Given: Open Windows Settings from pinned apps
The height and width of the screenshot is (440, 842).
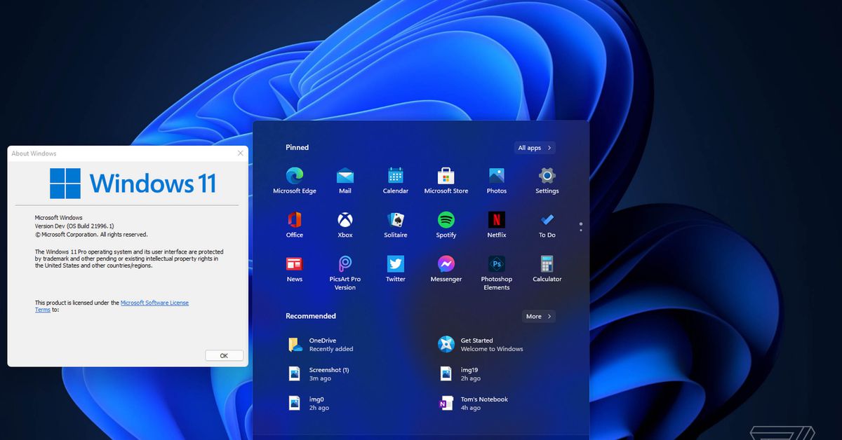Looking at the screenshot, I should pyautogui.click(x=547, y=175).
